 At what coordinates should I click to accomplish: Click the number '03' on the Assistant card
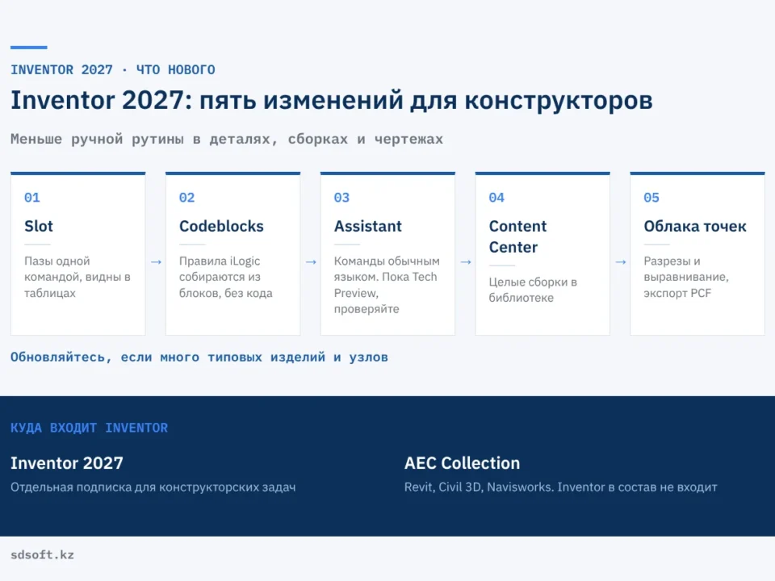pyautogui.click(x=341, y=198)
